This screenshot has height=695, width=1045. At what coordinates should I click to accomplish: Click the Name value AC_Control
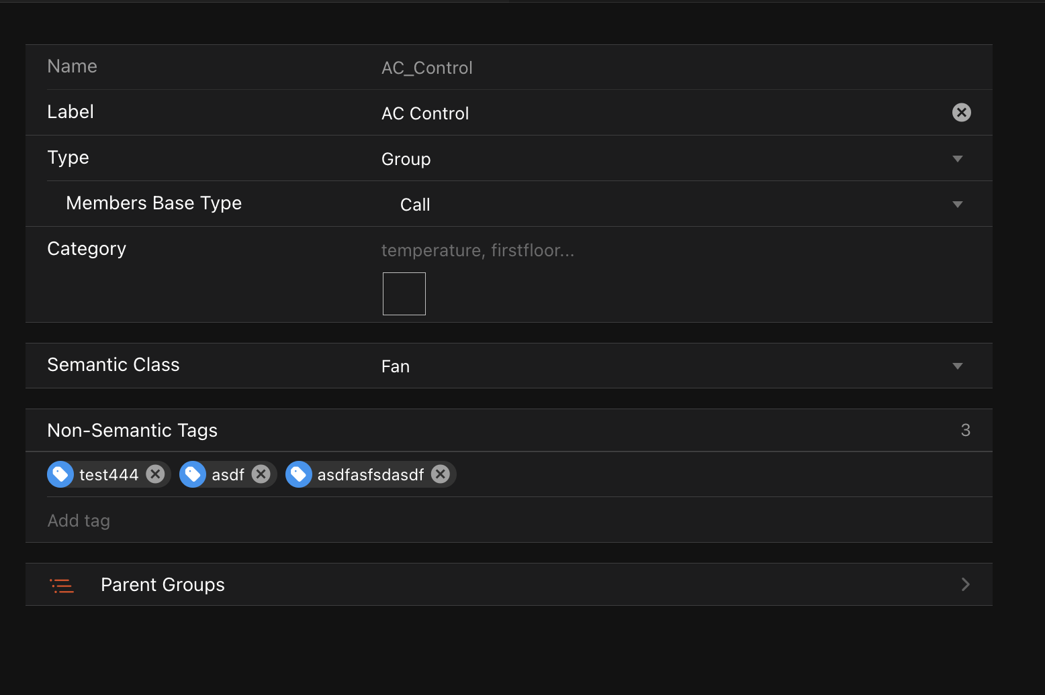(427, 68)
